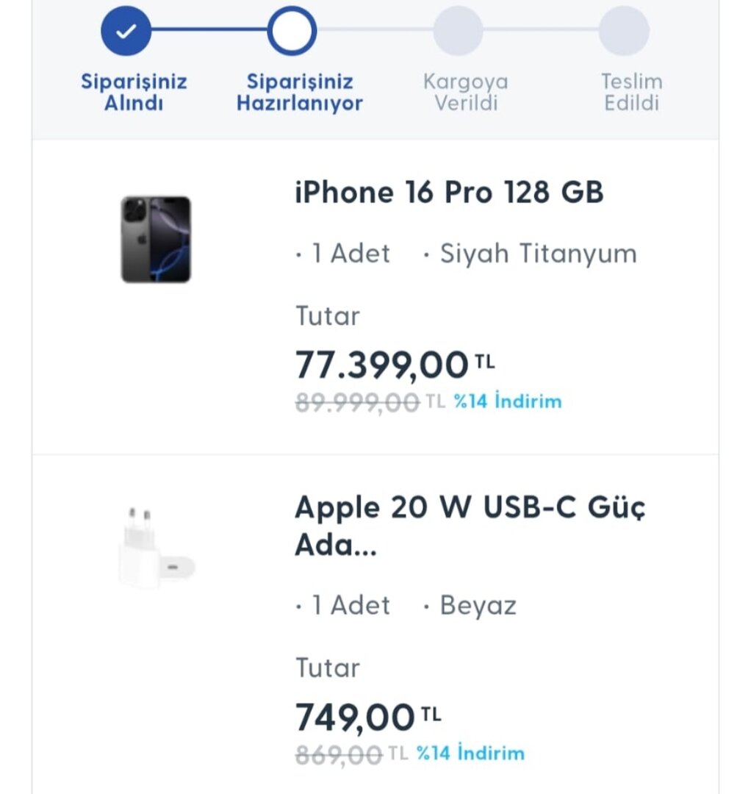Click the 749,00 TL price
This screenshot has height=794, width=751.
pos(367,717)
